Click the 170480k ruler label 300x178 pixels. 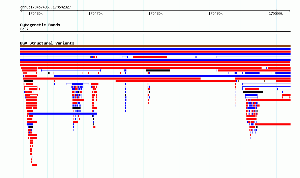click(155, 13)
